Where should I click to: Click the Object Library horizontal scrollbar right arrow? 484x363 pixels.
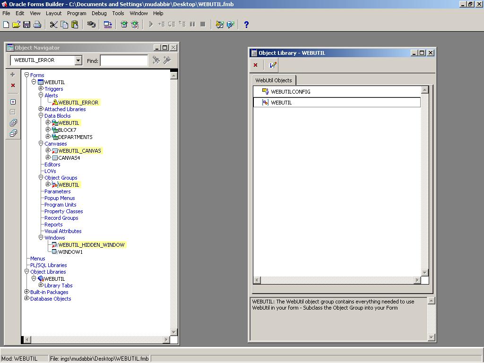(x=417, y=280)
